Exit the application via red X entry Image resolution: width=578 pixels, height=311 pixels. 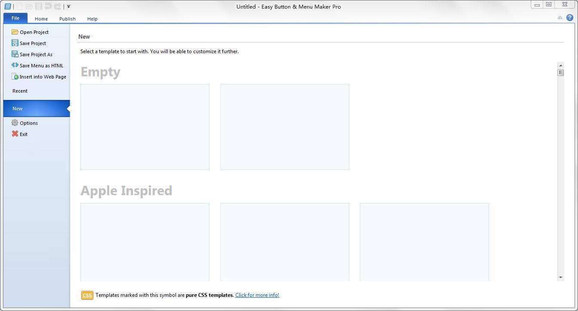coord(20,134)
